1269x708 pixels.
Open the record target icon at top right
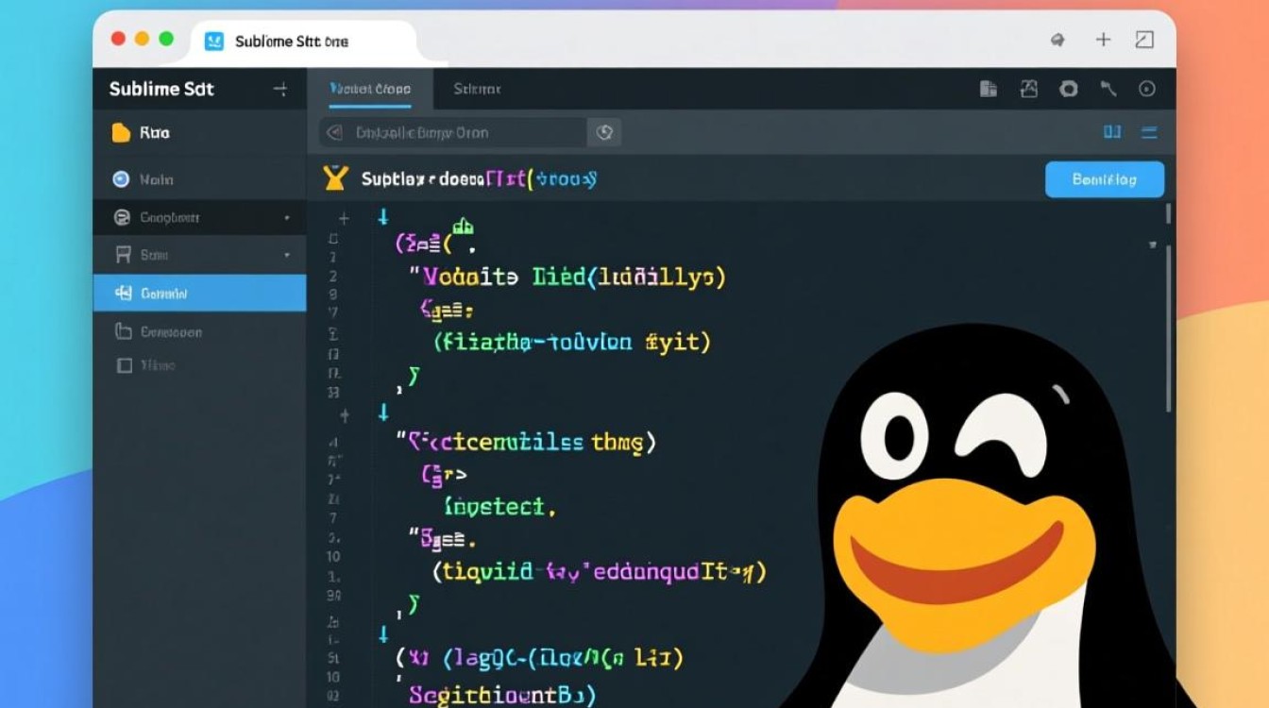click(x=1148, y=88)
